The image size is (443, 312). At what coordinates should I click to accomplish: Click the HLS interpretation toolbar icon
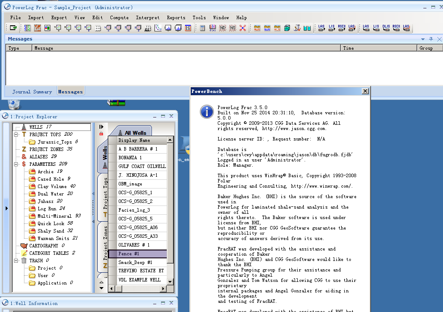pyautogui.click(x=277, y=27)
